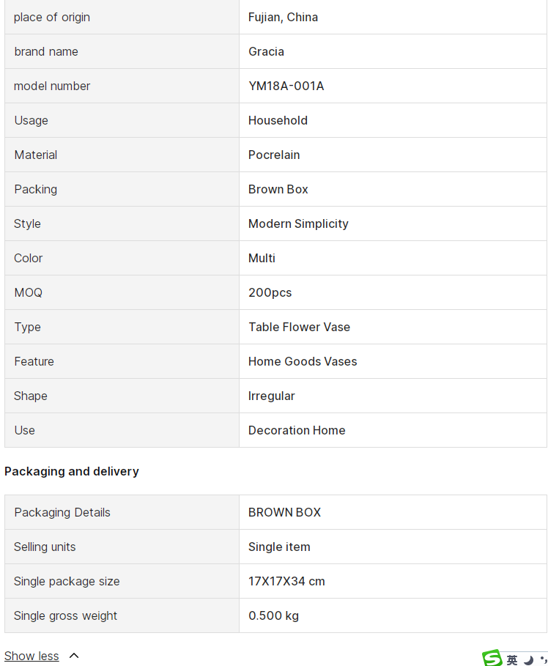Click the Table Flower Vase type value

299,327
